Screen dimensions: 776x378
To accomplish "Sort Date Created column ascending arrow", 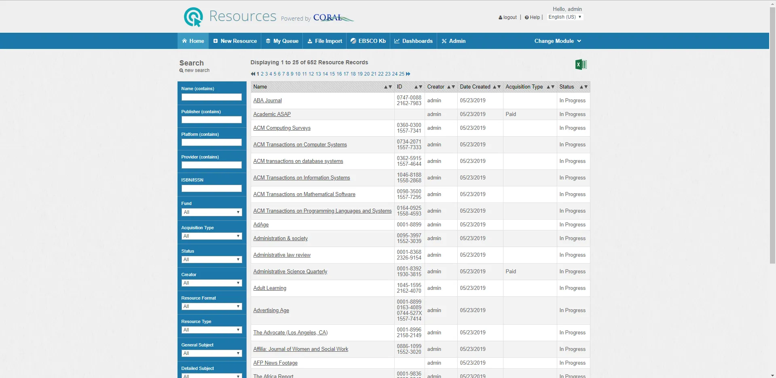I will click(495, 87).
